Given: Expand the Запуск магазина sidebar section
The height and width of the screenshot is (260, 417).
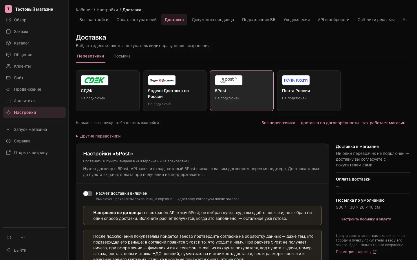Looking at the screenshot, I should coord(34,129).
